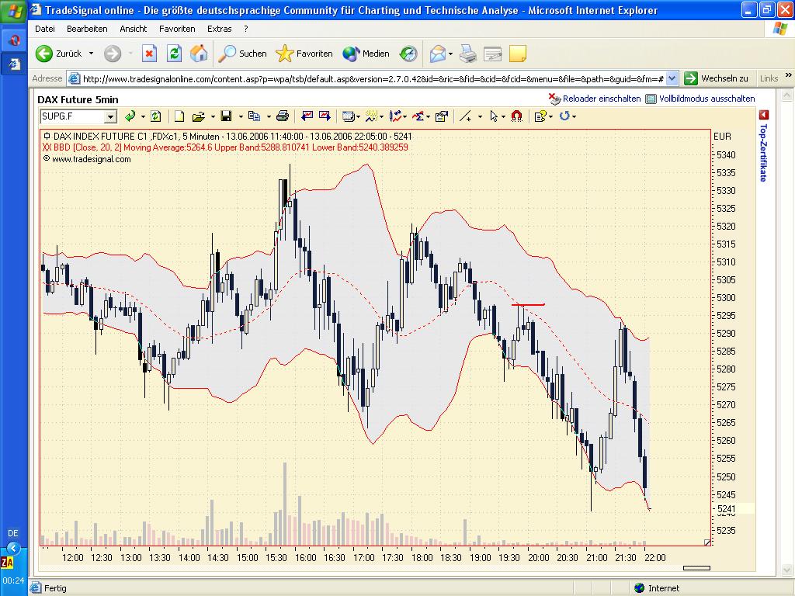Click the green chart refresh icon
795x596 pixels.
(155, 116)
